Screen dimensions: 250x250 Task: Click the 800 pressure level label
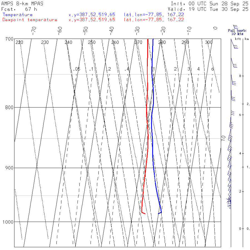click(x=9, y=107)
